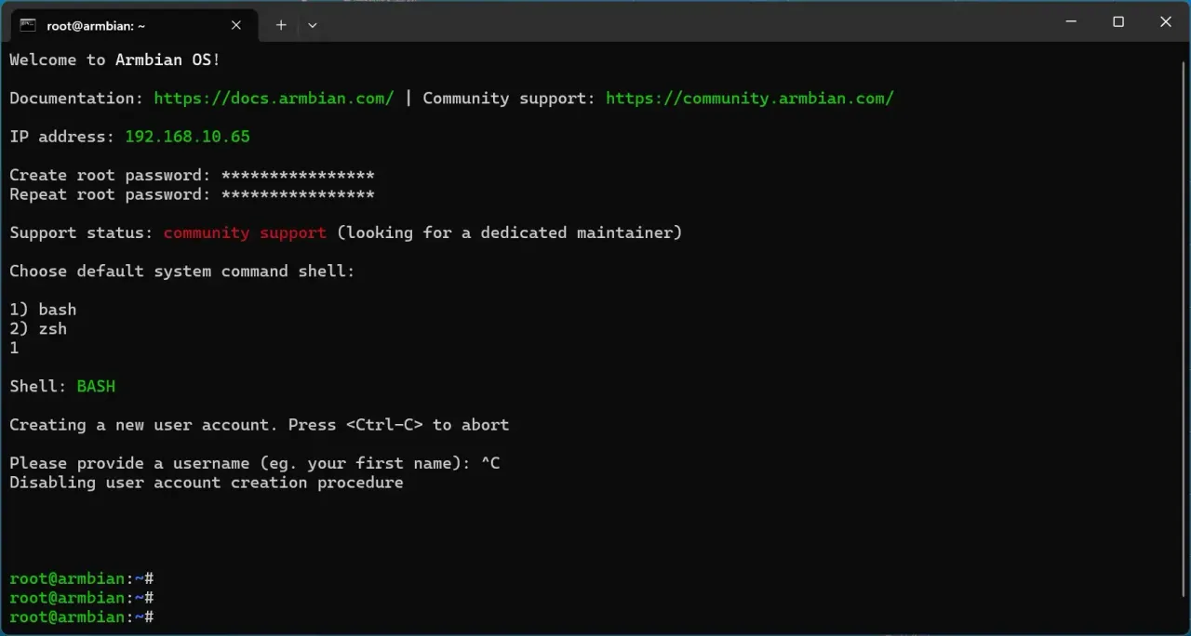This screenshot has height=636, width=1191.
Task: Select the tab title "root@armbian: ~"
Action: coord(96,26)
